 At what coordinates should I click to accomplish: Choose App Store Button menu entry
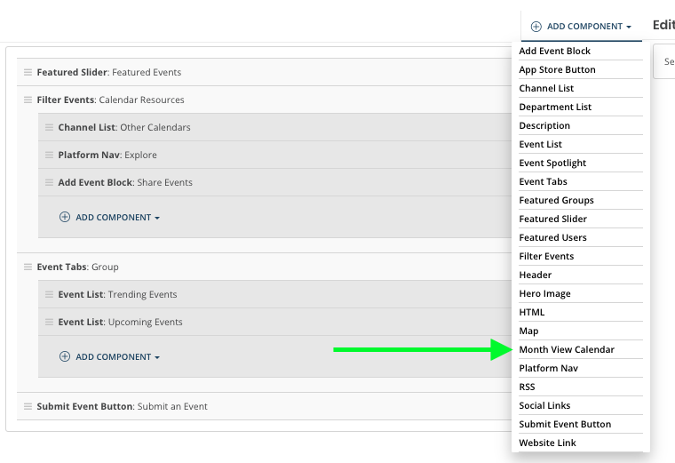557,69
